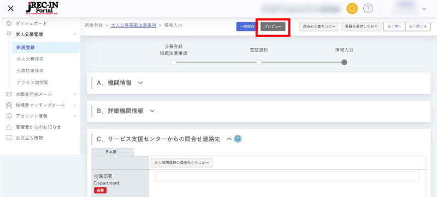This screenshot has width=437, height=197.
Task: Click the 求人公募管理 signpost icon
Action: (x=9, y=34)
